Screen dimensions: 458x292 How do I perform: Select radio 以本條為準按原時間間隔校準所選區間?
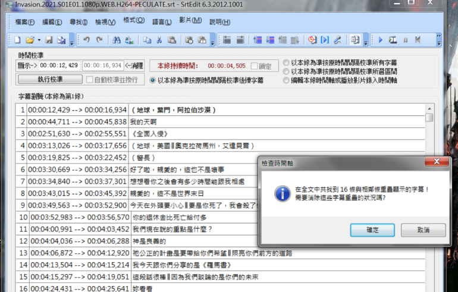click(286, 71)
